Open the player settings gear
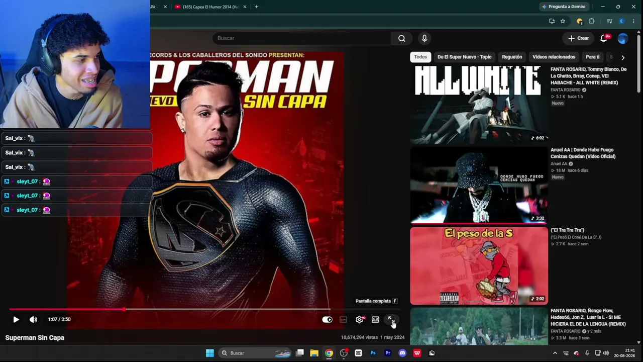Image resolution: width=643 pixels, height=362 pixels. point(359,319)
